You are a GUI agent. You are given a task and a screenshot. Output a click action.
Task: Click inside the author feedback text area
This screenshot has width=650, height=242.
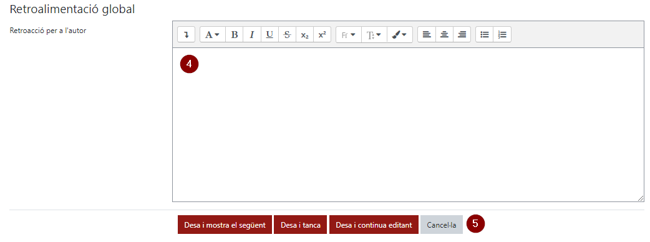(409, 125)
